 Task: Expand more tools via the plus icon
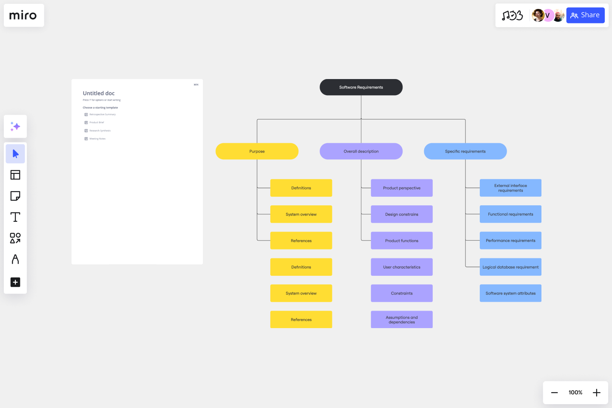pyautogui.click(x=15, y=282)
